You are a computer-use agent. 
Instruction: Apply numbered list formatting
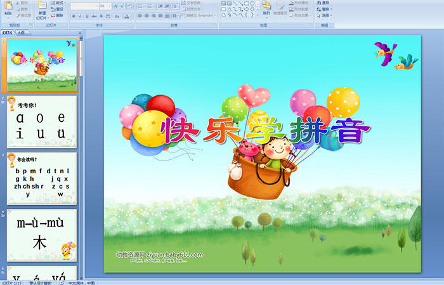pos(151,6)
